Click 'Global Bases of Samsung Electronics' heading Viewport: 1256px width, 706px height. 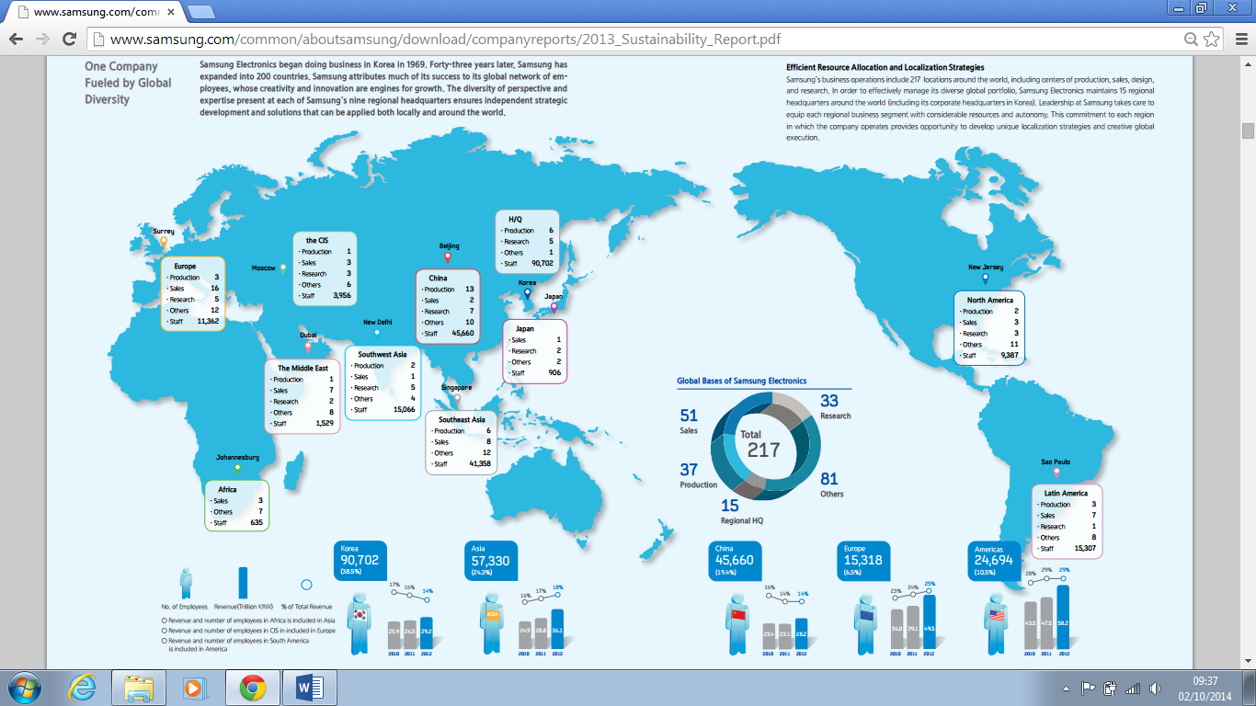coord(741,381)
